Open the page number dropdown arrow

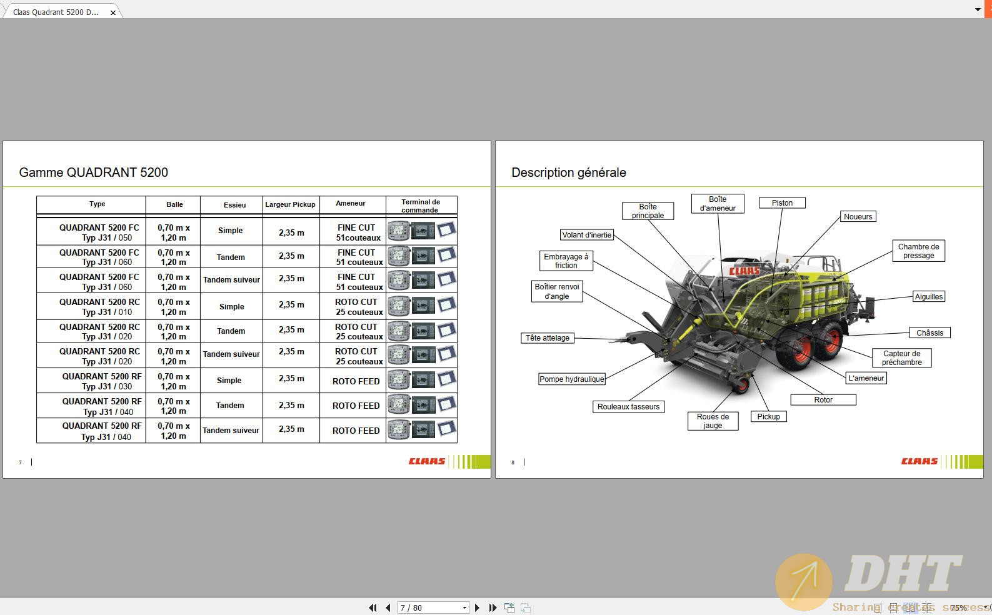[x=464, y=607]
